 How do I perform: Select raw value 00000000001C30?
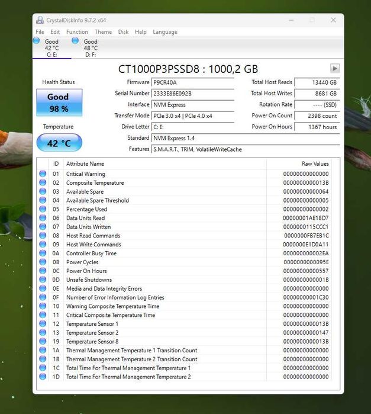[306, 297]
